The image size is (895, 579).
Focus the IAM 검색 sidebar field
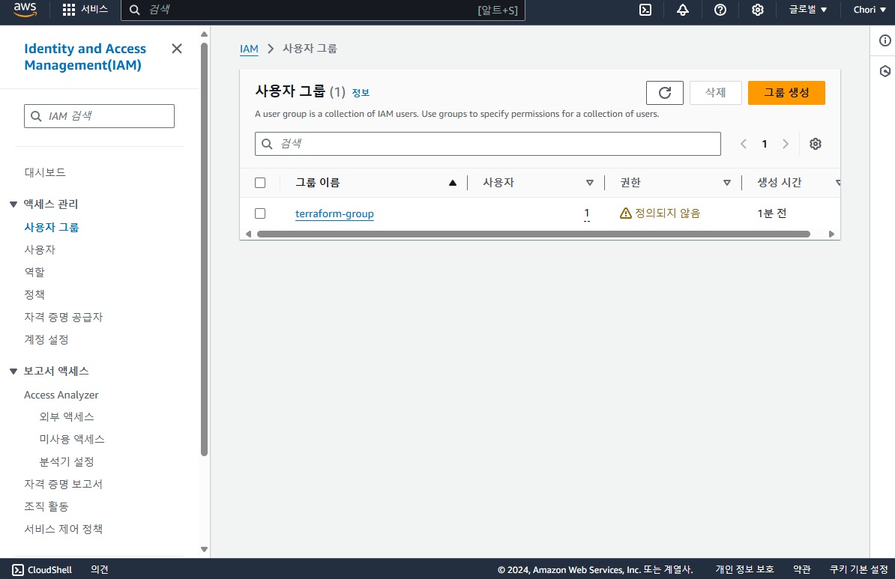tap(99, 116)
